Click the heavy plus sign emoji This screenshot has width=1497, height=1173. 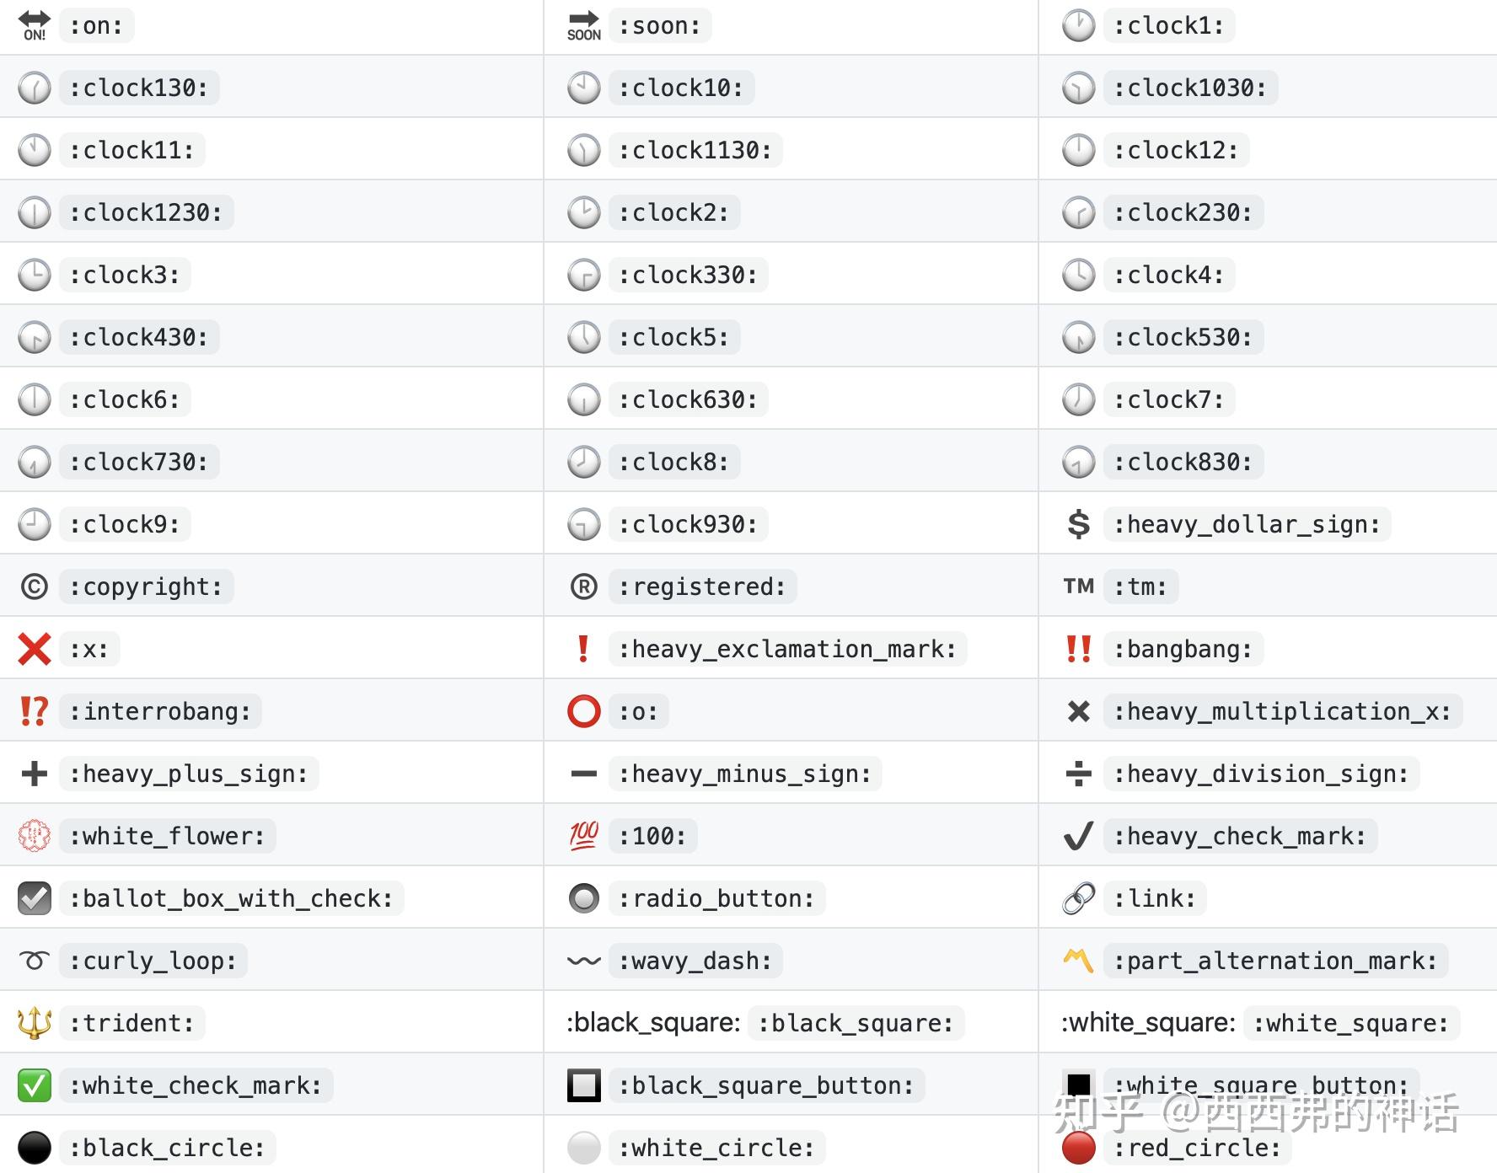coord(35,774)
